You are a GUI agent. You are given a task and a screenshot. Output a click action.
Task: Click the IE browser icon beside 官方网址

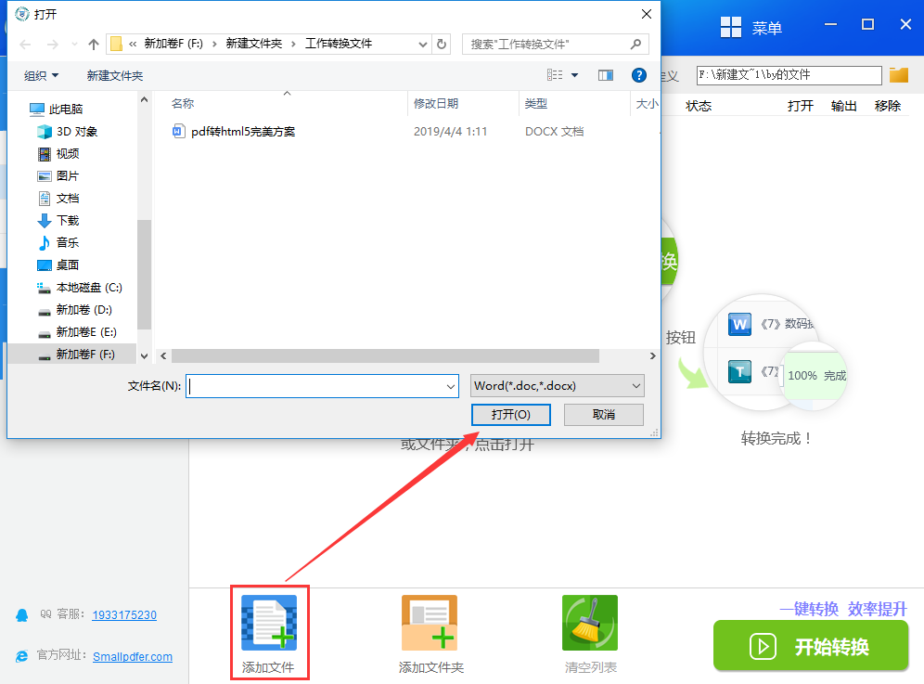(x=22, y=656)
